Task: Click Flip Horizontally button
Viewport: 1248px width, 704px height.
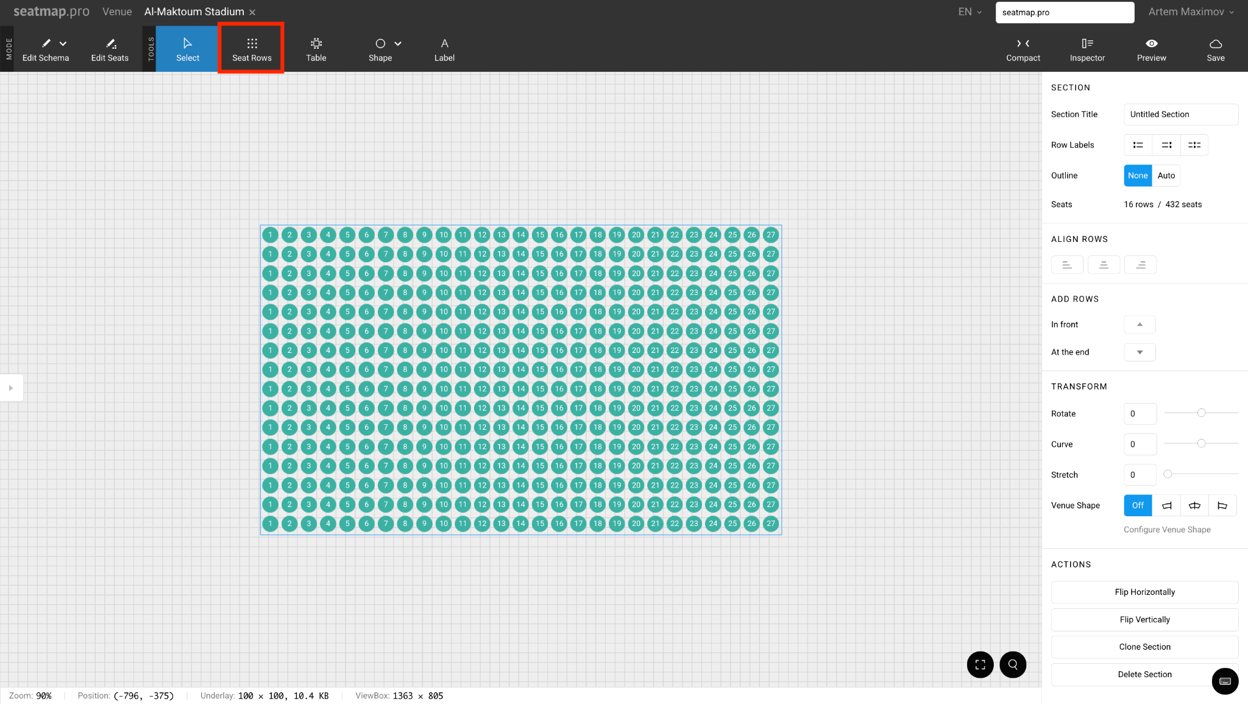Action: (x=1144, y=592)
